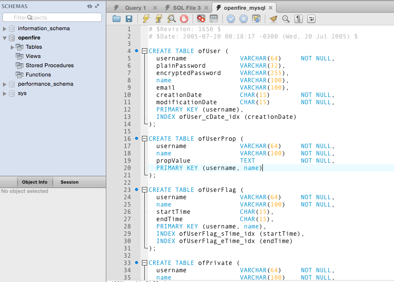This screenshot has width=394, height=282.
Task: Close the SQL File 3 tab
Action: point(206,8)
